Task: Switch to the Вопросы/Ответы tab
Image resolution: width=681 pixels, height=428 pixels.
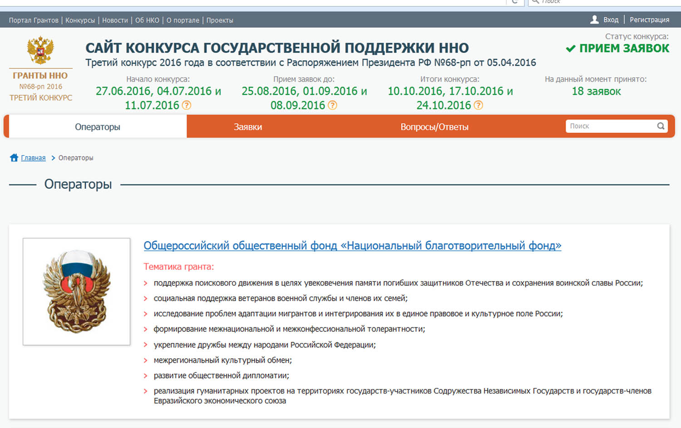Action: (x=434, y=126)
